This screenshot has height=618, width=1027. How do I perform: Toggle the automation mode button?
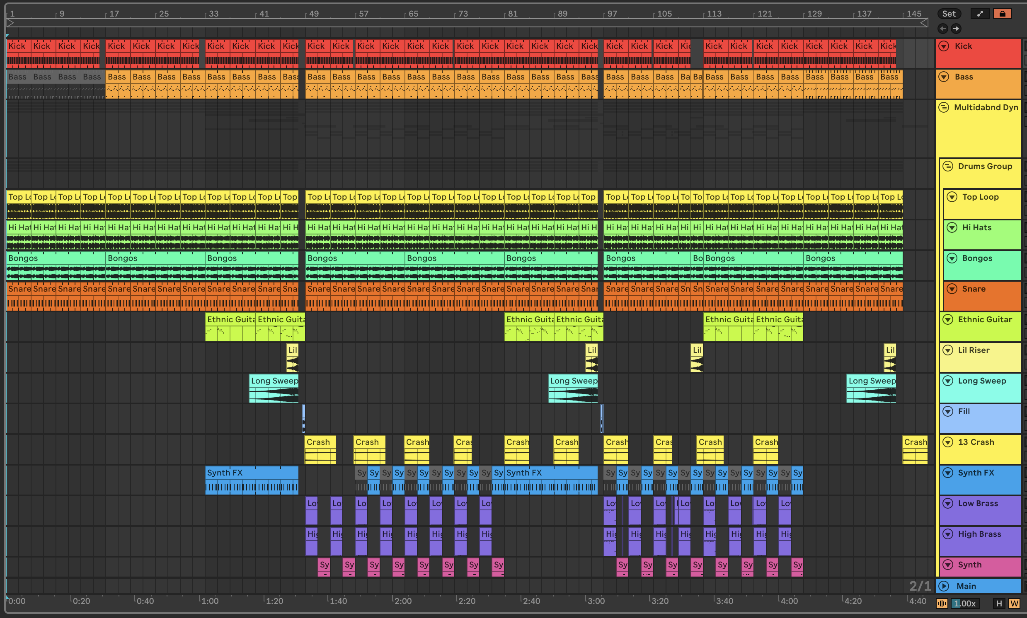979,14
